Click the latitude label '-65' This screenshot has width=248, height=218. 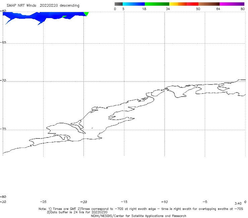(3, 43)
